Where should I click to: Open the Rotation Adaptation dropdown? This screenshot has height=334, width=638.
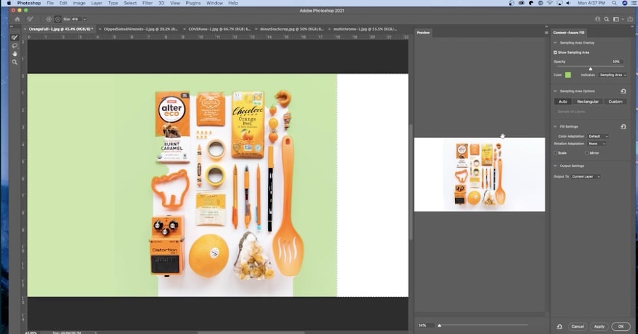click(597, 144)
